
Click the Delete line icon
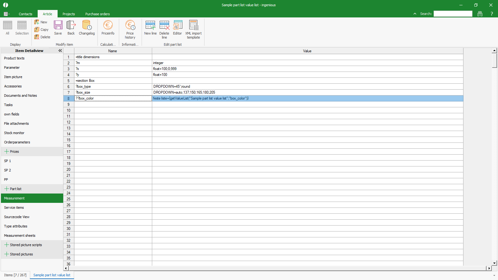(164, 29)
